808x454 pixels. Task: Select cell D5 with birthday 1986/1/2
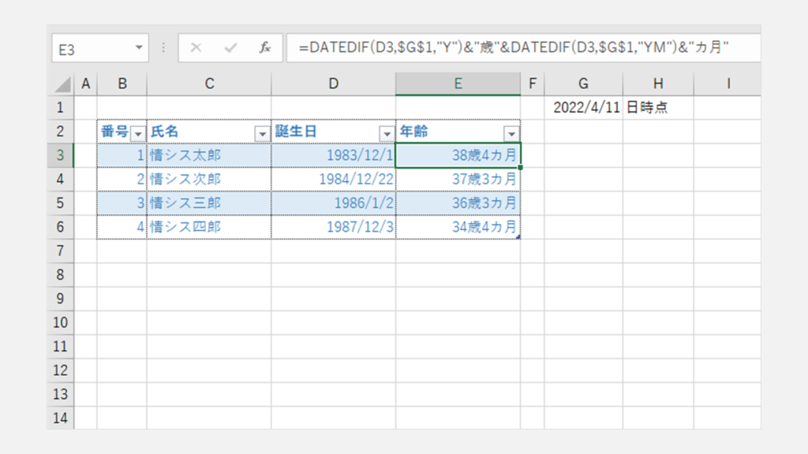pyautogui.click(x=333, y=203)
